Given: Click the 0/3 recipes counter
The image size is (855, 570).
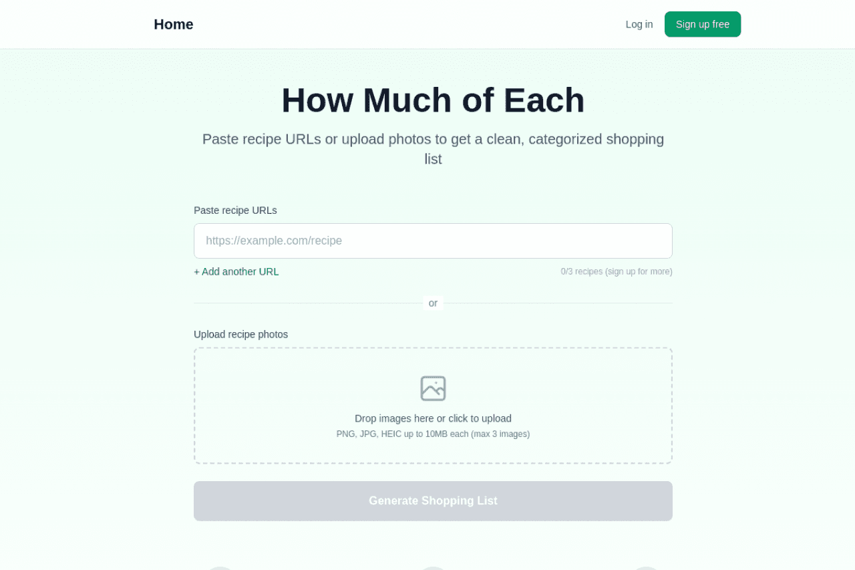Looking at the screenshot, I should pyautogui.click(x=616, y=271).
